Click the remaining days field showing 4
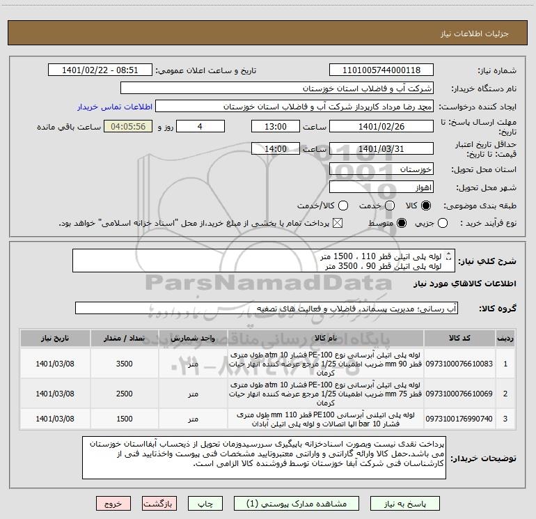This screenshot has height=519, width=536. tap(200, 126)
